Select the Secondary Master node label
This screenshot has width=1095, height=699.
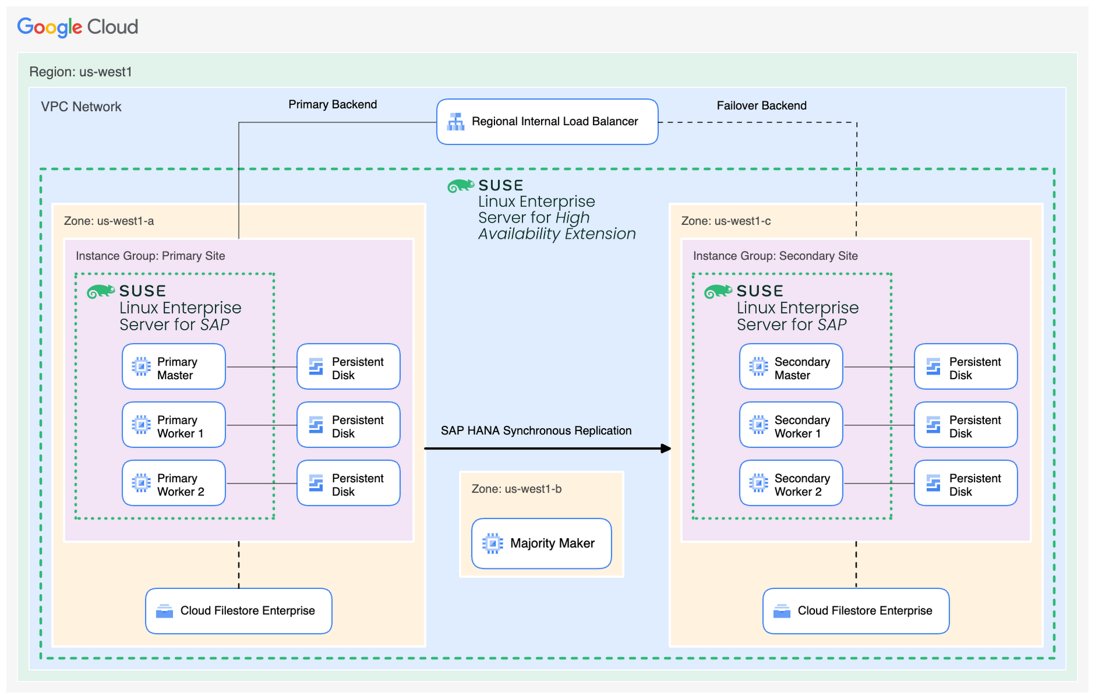(x=802, y=368)
